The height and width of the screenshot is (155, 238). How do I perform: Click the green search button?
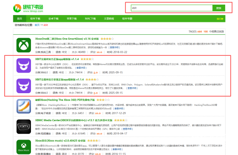point(219,8)
